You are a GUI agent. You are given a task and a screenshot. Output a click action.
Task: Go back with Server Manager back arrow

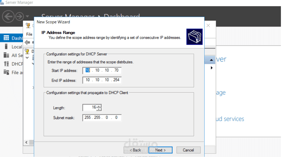pyautogui.click(x=8, y=16)
